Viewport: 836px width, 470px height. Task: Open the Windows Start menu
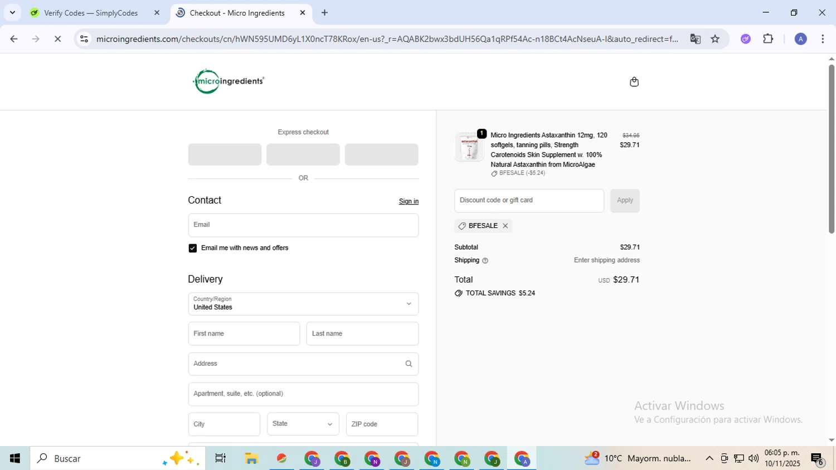tap(15, 458)
